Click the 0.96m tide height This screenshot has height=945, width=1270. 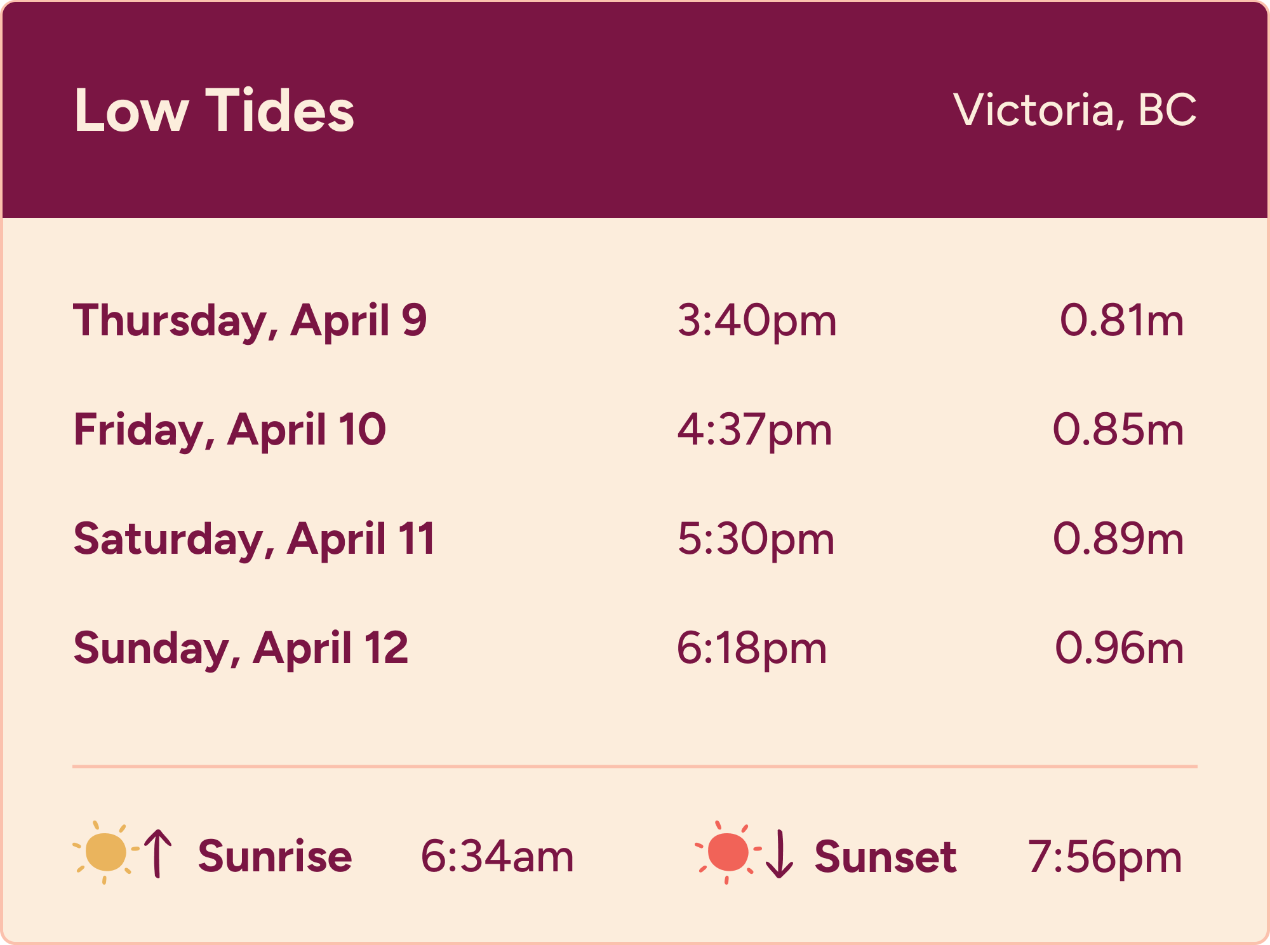pyautogui.click(x=1119, y=648)
